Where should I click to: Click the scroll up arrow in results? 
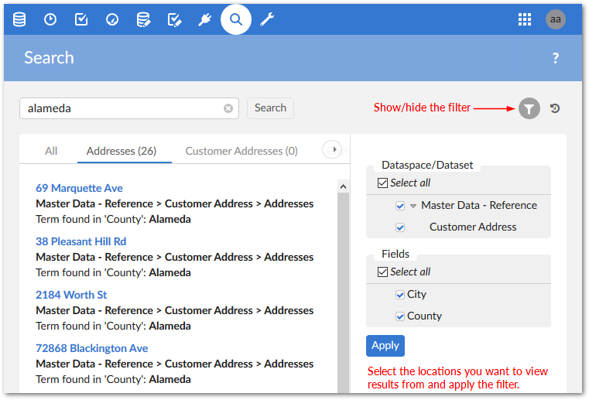(343, 186)
